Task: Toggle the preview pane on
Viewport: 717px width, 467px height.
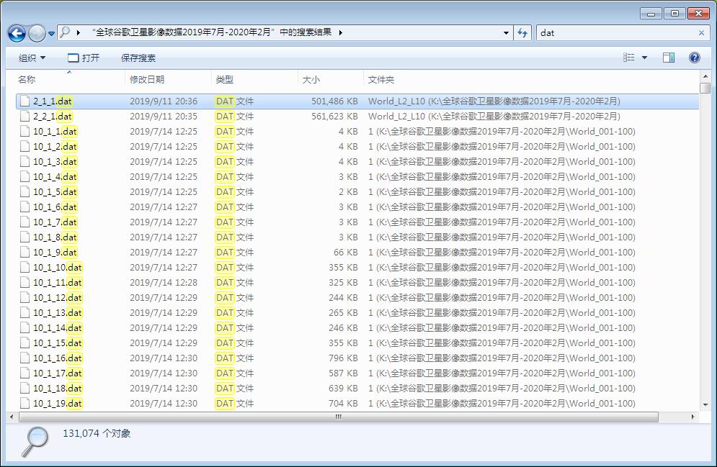Action: tap(669, 58)
